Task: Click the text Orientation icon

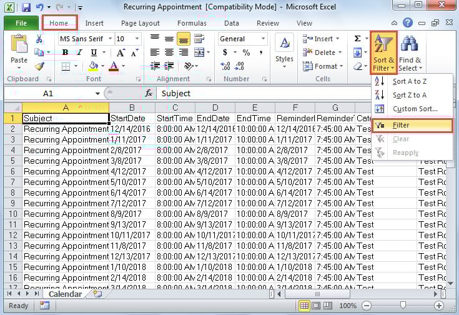Action: (189, 66)
